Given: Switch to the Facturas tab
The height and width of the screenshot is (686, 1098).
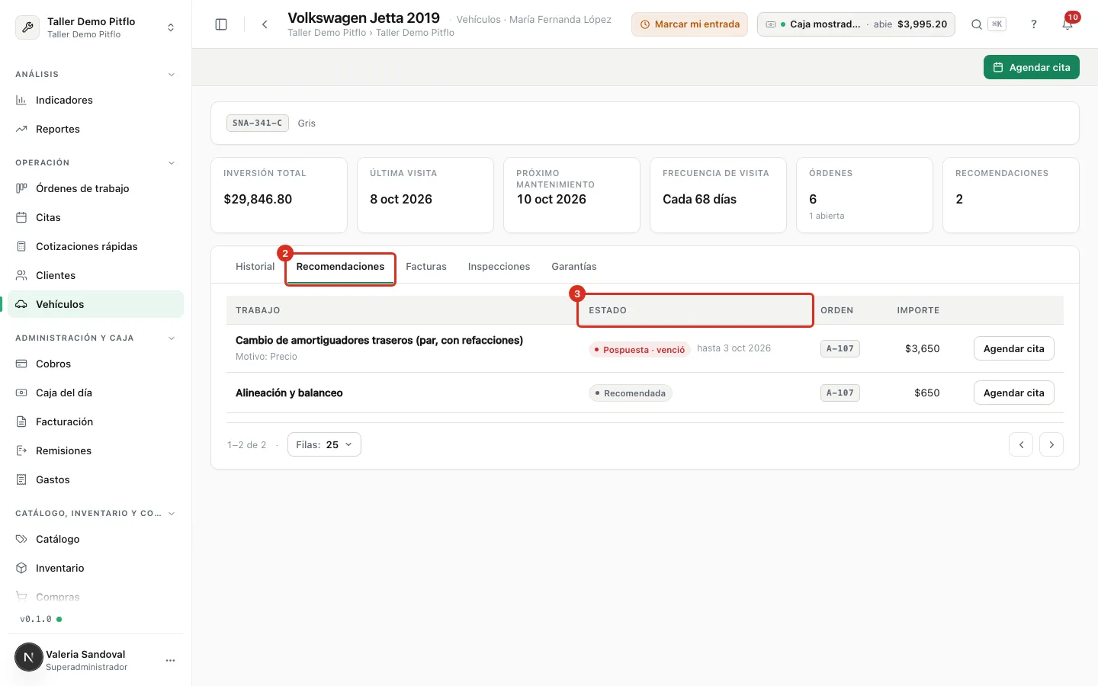Looking at the screenshot, I should pyautogui.click(x=426, y=266).
